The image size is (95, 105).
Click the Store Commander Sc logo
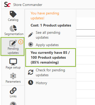pyautogui.click(x=7, y=5)
